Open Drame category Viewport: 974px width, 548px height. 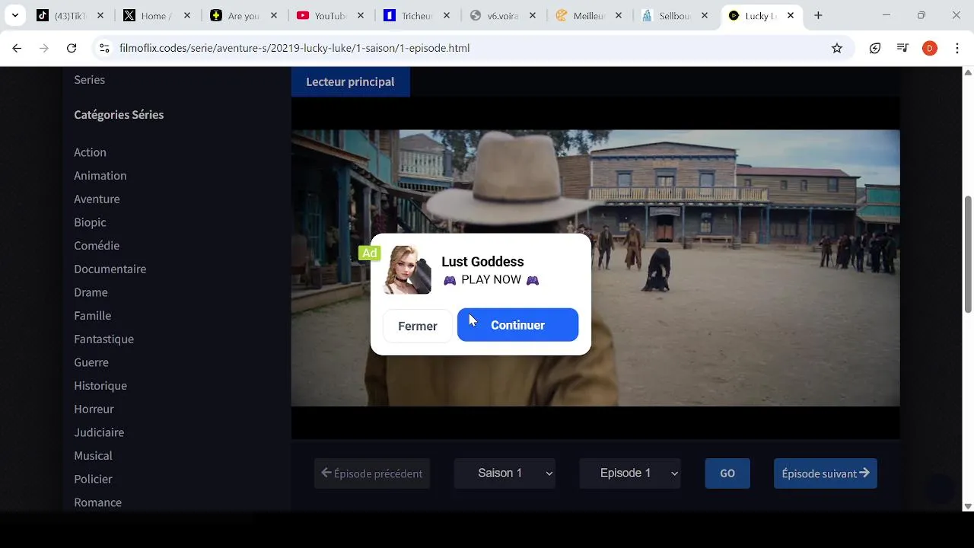91,292
